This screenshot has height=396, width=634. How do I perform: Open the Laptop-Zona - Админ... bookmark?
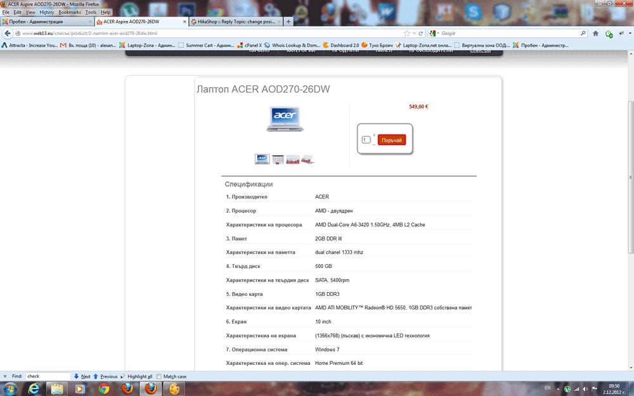tap(147, 45)
